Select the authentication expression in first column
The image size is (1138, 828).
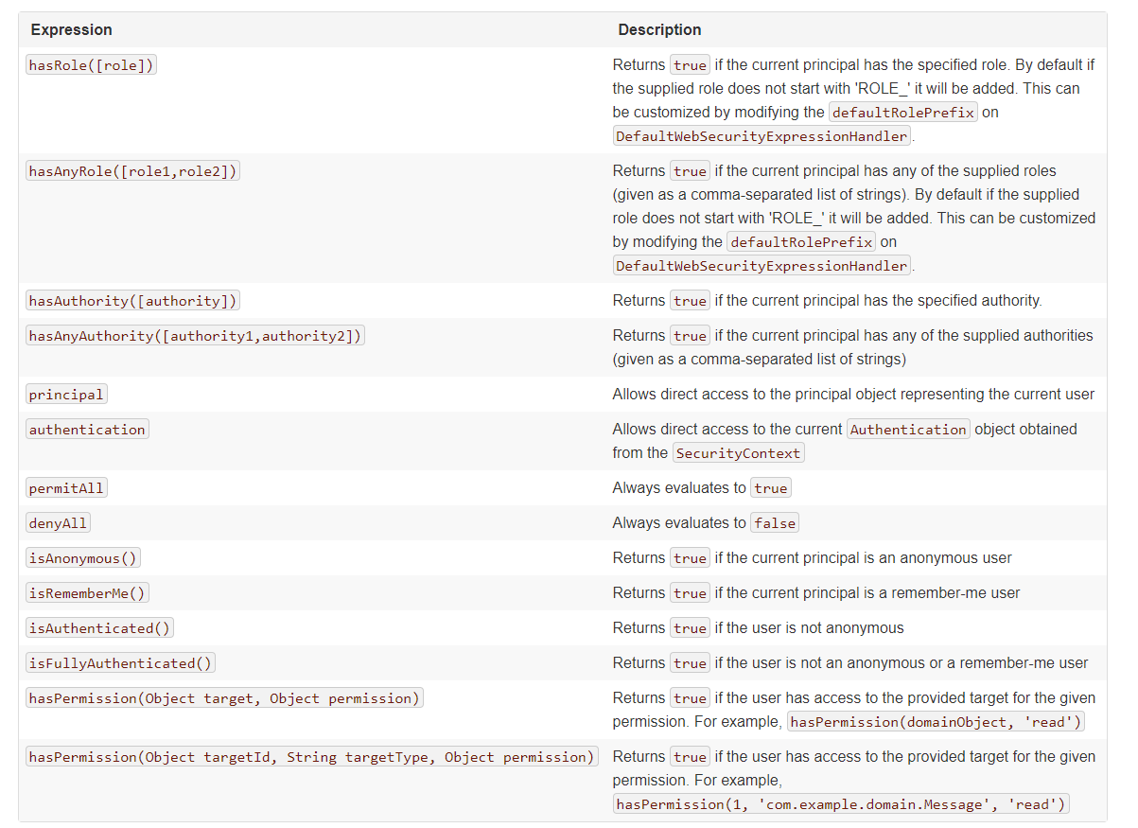point(87,430)
